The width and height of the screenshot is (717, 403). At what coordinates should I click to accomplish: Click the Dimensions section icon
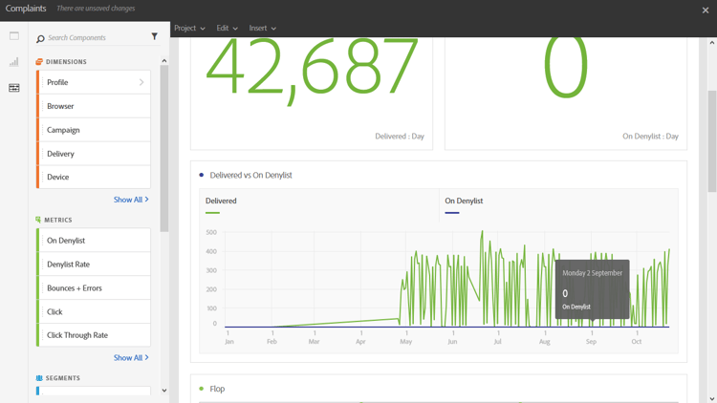tap(39, 62)
